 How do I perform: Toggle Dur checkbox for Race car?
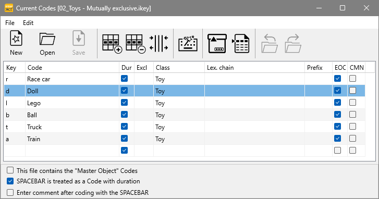pos(124,79)
